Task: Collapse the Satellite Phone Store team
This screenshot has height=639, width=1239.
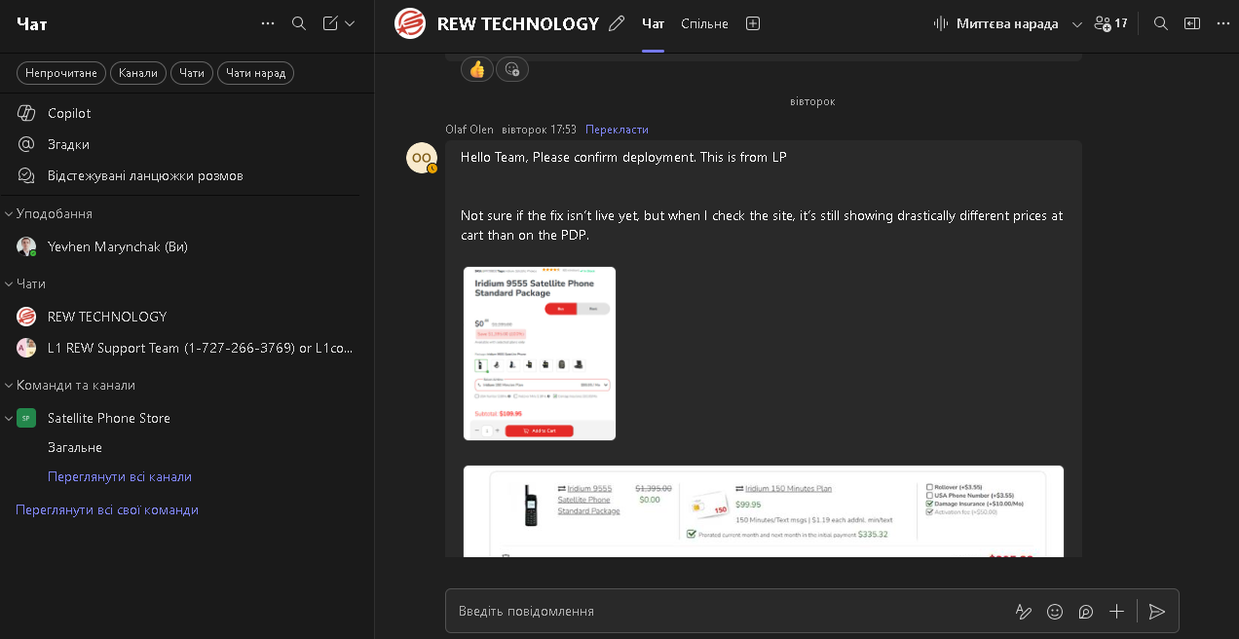Action: [x=9, y=418]
